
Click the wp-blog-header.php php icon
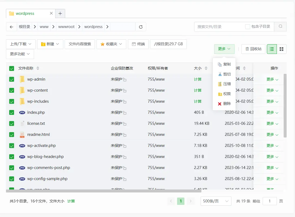(x=22, y=157)
